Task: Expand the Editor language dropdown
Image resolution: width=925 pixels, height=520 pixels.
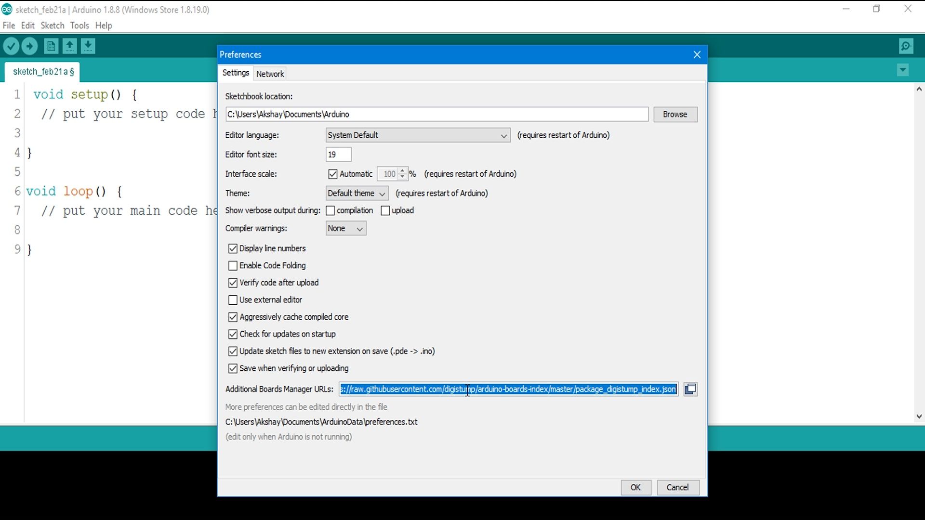Action: [x=418, y=135]
